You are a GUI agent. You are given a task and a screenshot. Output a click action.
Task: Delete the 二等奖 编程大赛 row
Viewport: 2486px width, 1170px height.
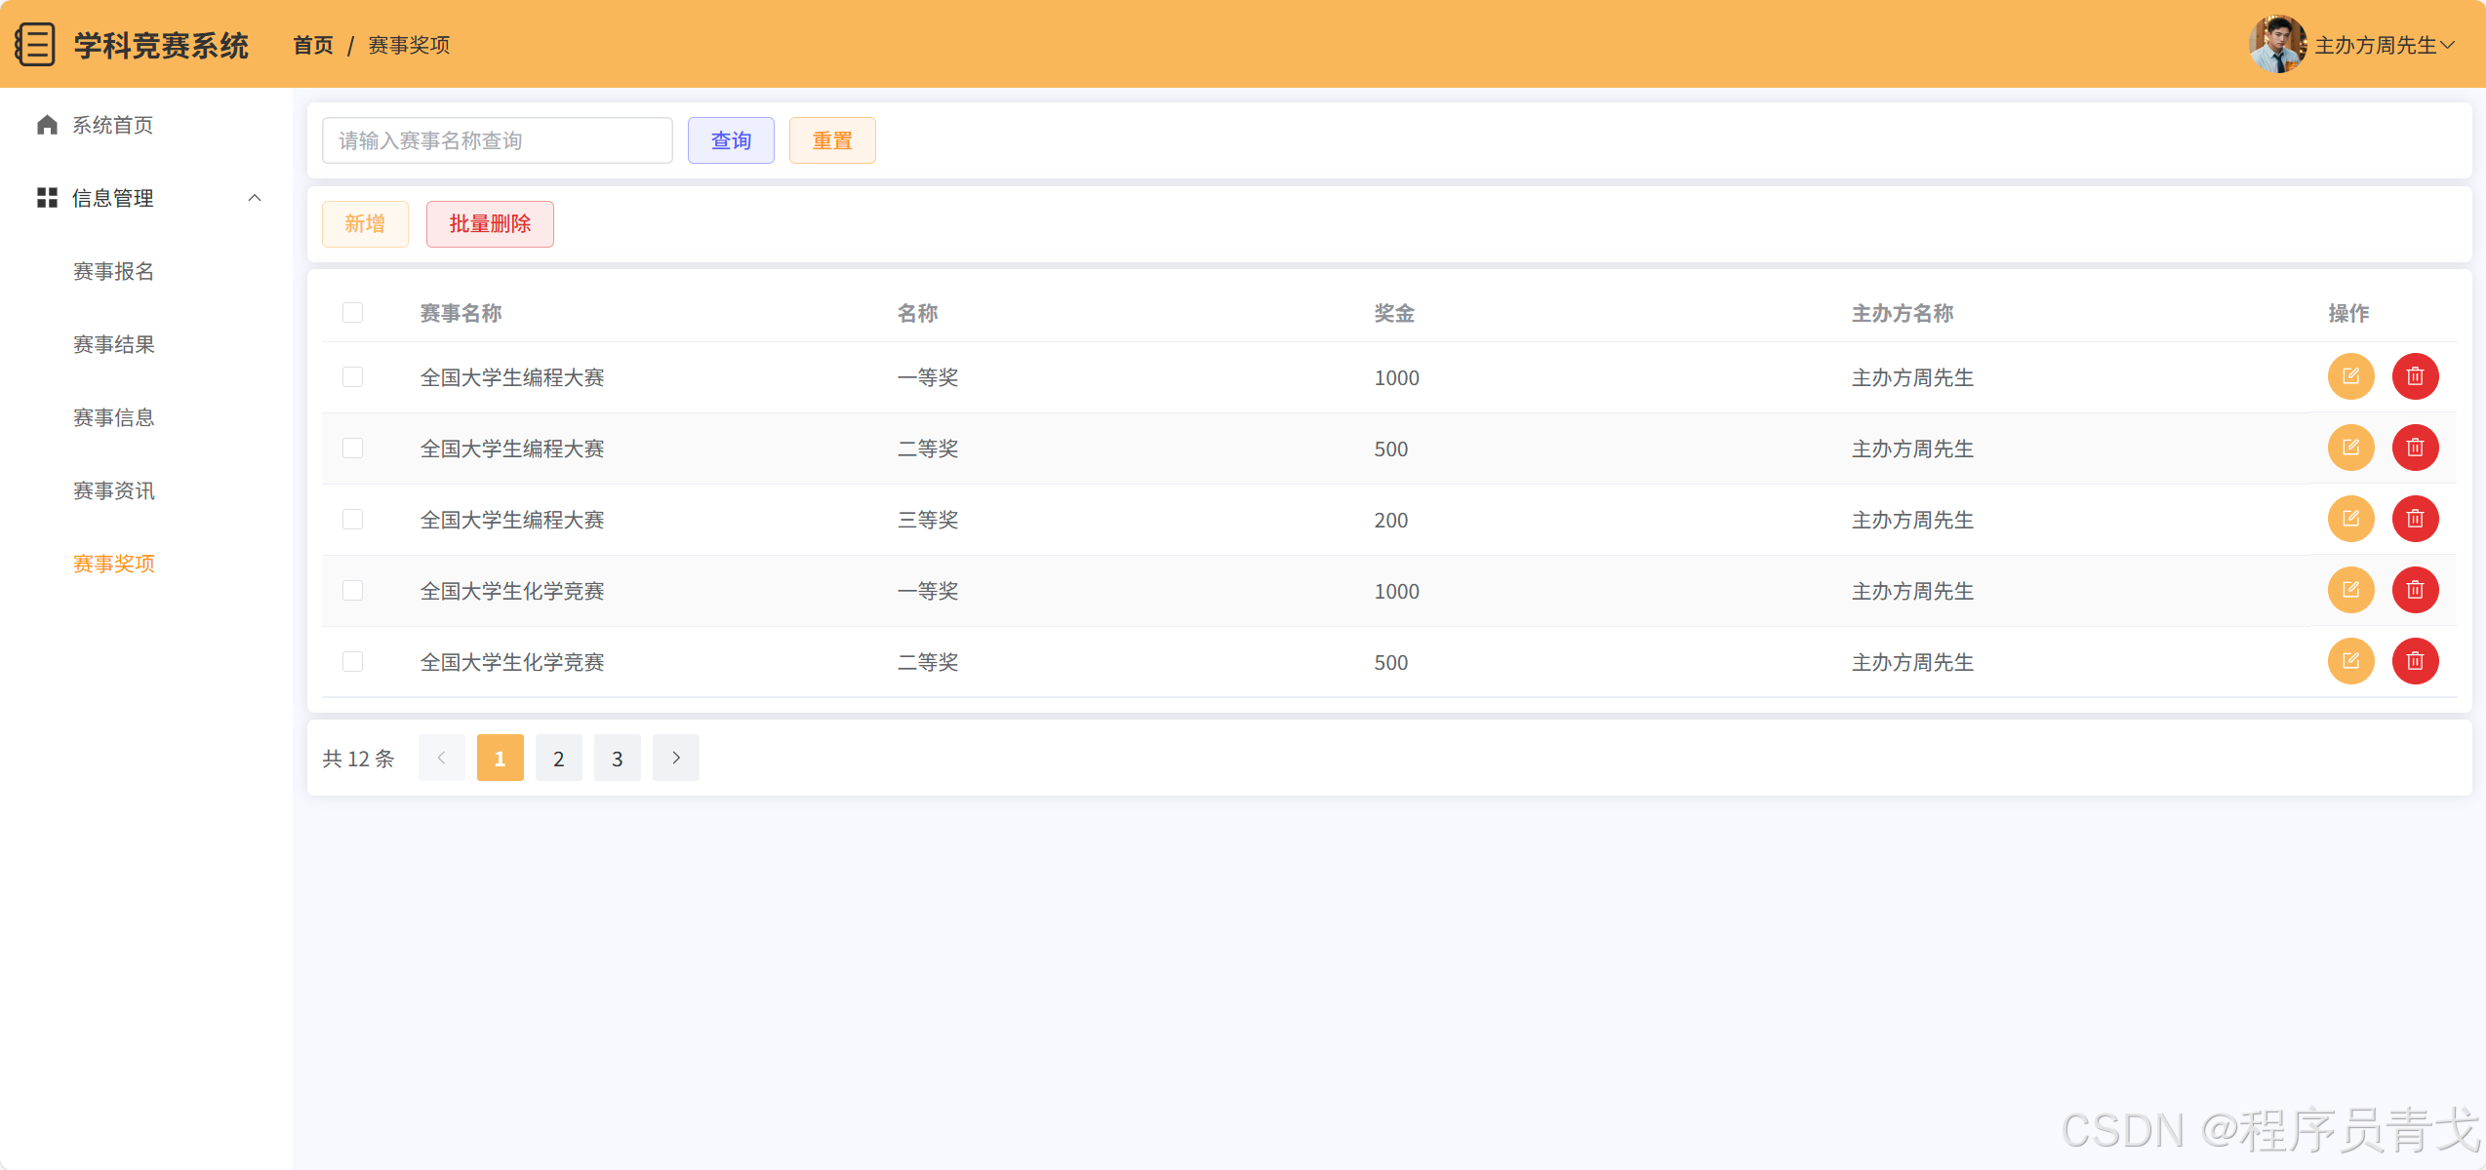coord(2415,448)
